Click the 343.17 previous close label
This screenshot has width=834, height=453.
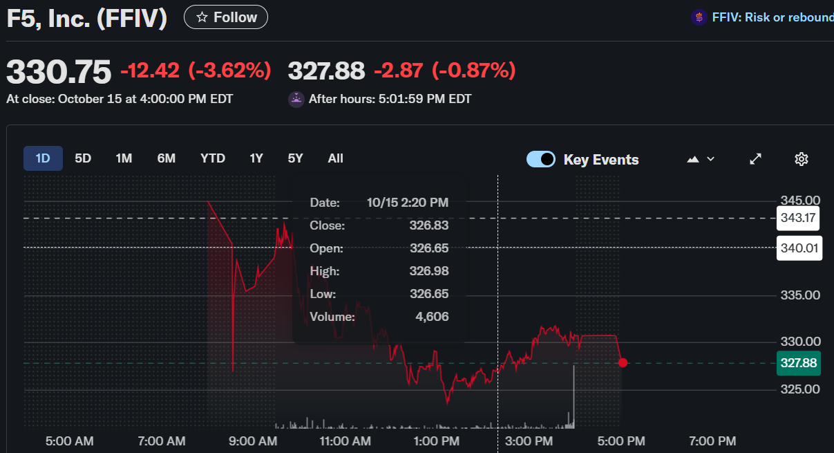click(x=798, y=218)
